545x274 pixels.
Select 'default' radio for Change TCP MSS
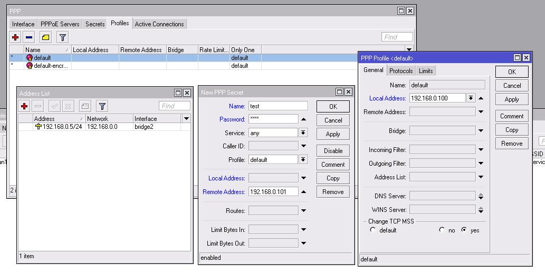tap(372, 230)
